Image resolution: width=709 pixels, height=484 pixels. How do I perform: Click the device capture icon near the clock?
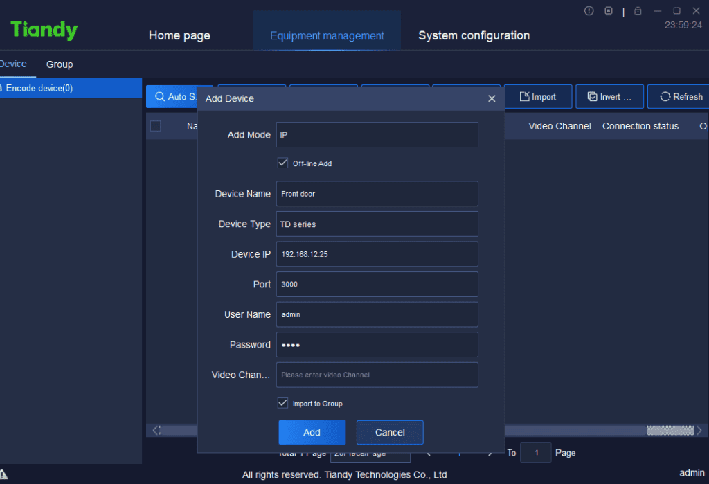[x=608, y=10]
